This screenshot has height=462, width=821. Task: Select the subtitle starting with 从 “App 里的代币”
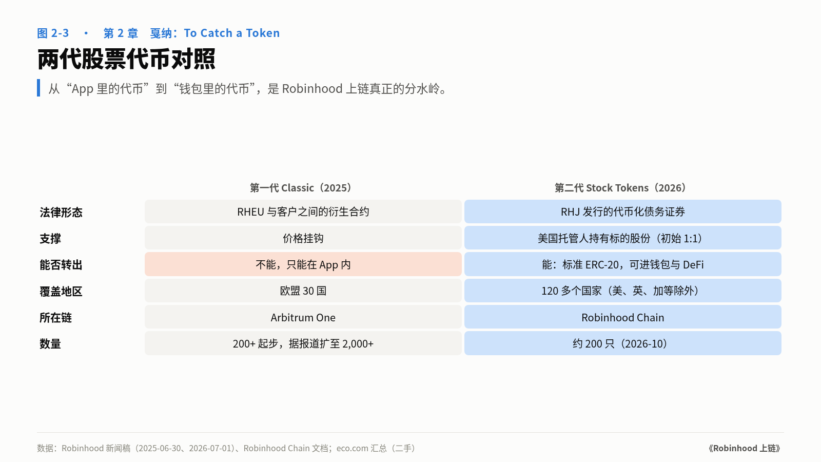click(x=248, y=89)
